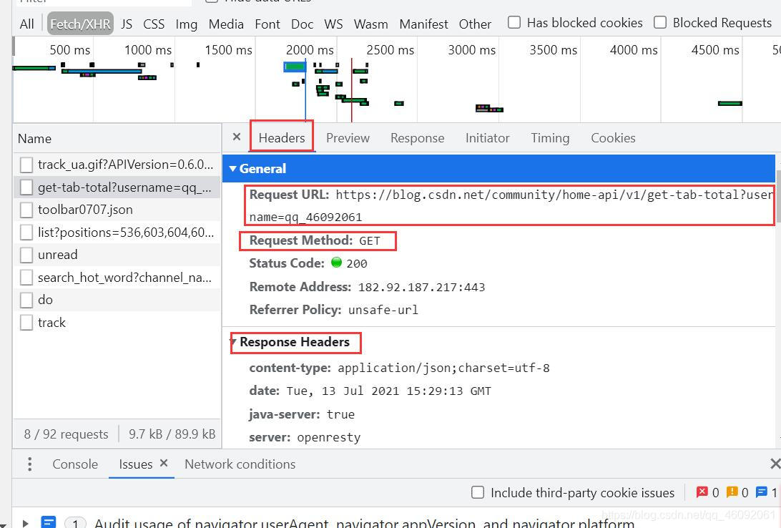This screenshot has height=528, width=781.
Task: Filter requests by Media
Action: coord(226,24)
